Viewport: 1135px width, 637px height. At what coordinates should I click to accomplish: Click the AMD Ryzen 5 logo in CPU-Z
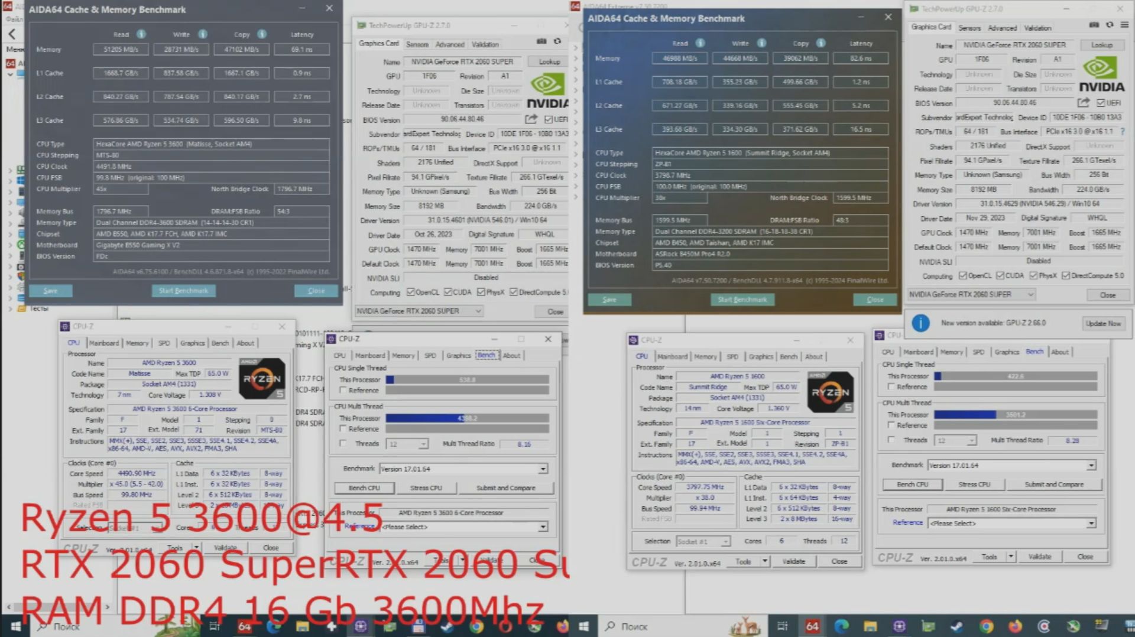262,378
